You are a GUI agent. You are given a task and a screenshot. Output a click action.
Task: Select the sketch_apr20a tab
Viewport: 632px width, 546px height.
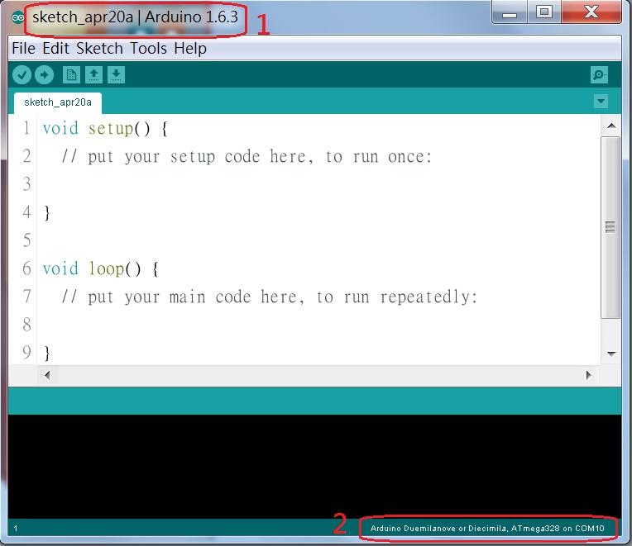click(x=58, y=102)
